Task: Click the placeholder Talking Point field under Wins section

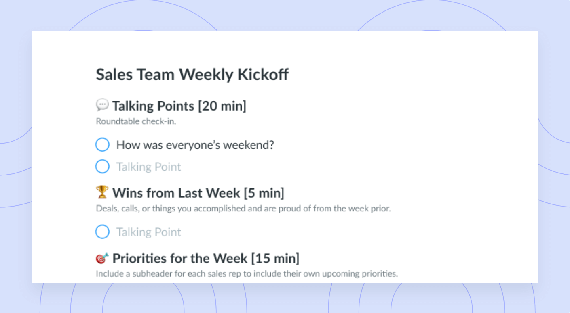Action: (x=149, y=232)
